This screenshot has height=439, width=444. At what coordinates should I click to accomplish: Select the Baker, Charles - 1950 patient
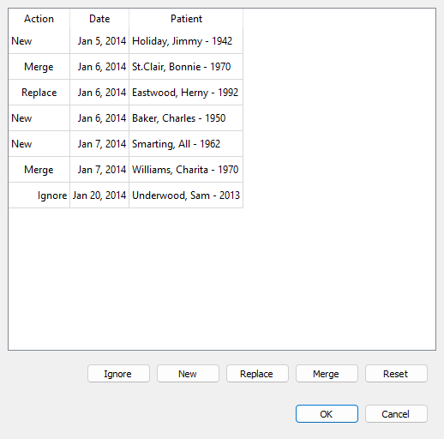point(186,118)
